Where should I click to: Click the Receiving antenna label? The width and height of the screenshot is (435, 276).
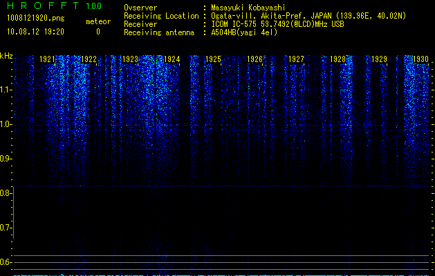tap(159, 32)
